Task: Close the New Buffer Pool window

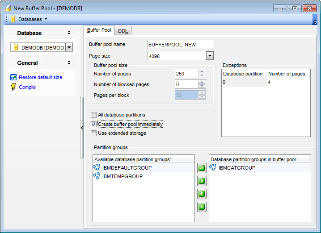Action: click(x=309, y=8)
